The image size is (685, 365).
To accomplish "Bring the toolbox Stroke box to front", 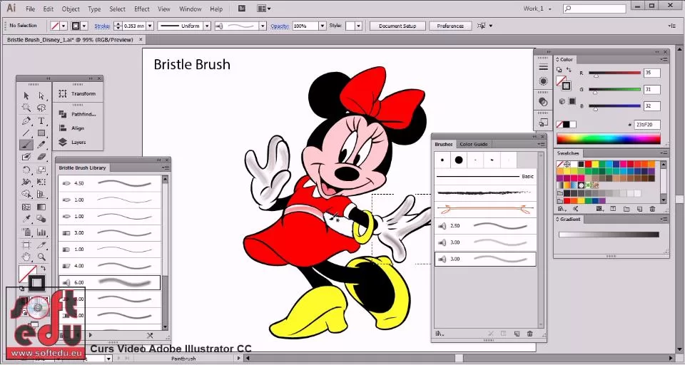I will pyautogui.click(x=36, y=283).
